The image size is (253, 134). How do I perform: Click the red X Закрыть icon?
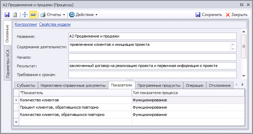coord(228,15)
